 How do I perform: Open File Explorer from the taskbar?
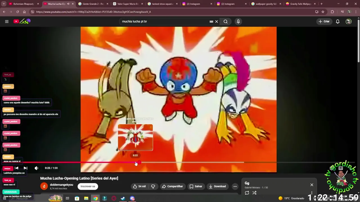[86, 198]
